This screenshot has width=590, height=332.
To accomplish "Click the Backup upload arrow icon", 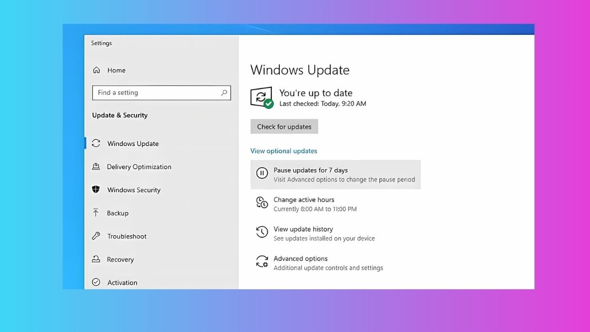I will 96,213.
